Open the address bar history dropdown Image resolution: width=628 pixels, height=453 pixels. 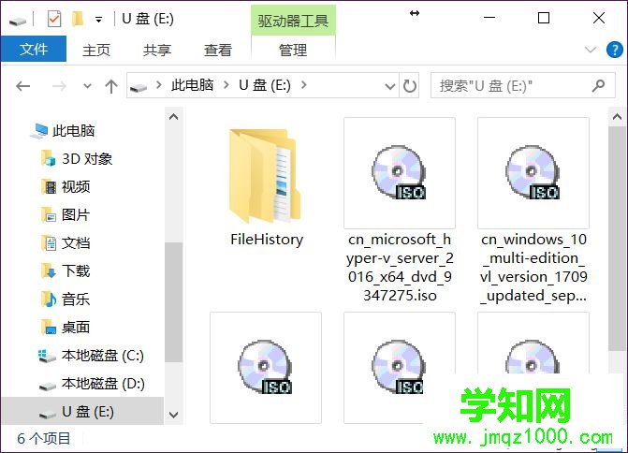(x=390, y=86)
